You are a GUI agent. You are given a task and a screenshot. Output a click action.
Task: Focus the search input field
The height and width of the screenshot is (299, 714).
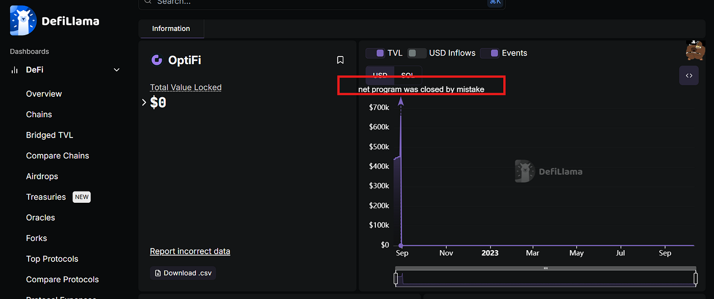322,2
